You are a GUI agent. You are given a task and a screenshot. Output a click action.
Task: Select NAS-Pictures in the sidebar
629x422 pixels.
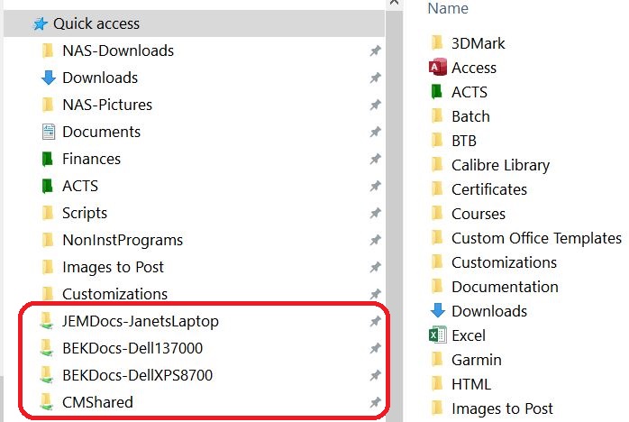107,105
